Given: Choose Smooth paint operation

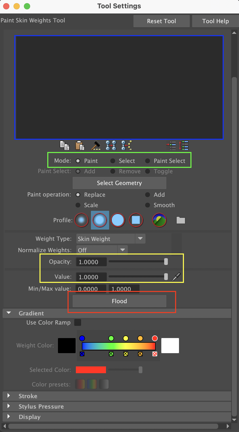Looking at the screenshot, I should (148, 205).
